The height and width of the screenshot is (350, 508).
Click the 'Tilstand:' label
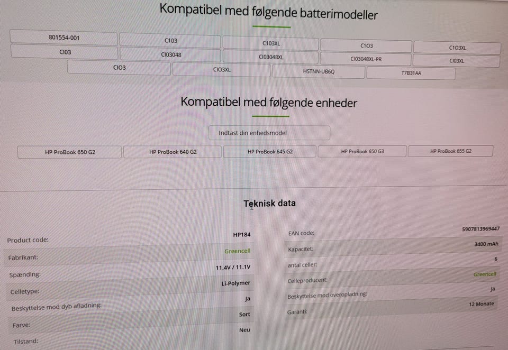(x=25, y=341)
